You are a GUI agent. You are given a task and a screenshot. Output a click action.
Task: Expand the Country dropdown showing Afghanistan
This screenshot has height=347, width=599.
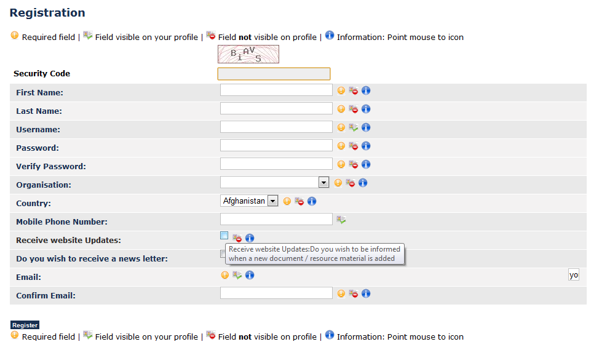(x=249, y=201)
